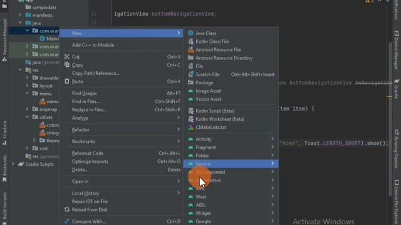
Task: Collapse the res folder
Action: (x=20, y=69)
